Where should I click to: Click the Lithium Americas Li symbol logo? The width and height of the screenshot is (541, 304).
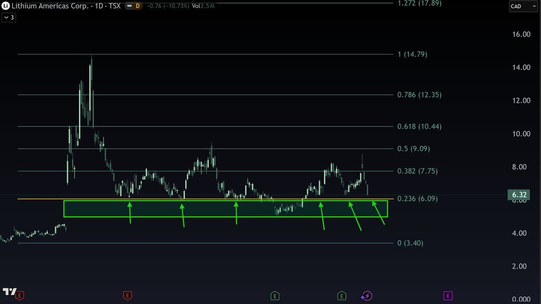(x=6, y=6)
